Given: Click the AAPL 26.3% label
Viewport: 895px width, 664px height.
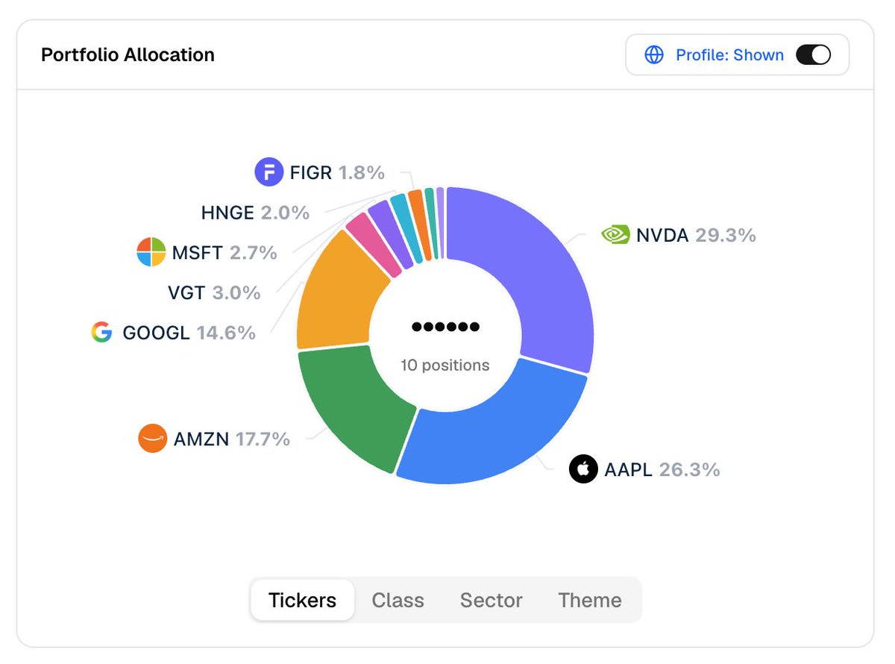Looking at the screenshot, I should pos(662,469).
